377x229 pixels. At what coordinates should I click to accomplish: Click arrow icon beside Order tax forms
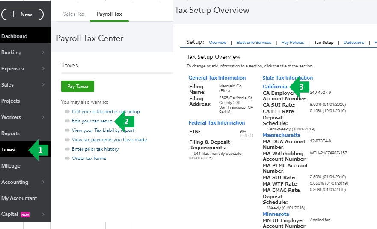(67, 159)
